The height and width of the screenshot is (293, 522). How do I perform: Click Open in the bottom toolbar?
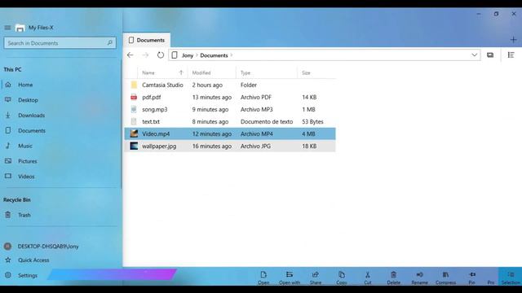pos(263,278)
